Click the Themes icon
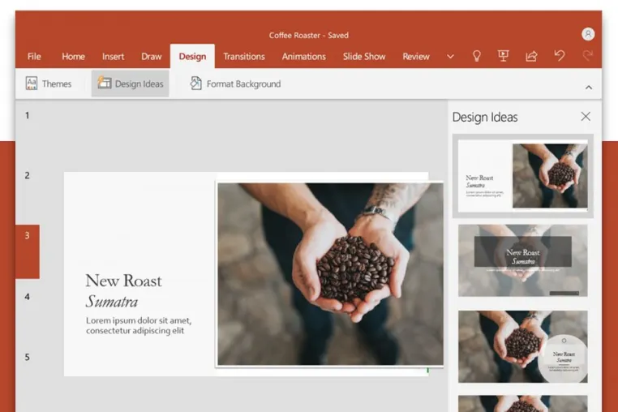This screenshot has height=412, width=618. coord(32,84)
